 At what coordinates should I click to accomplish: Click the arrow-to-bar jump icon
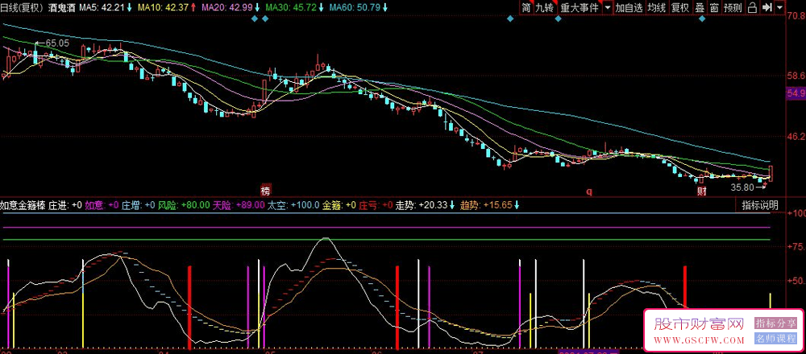(x=767, y=7)
